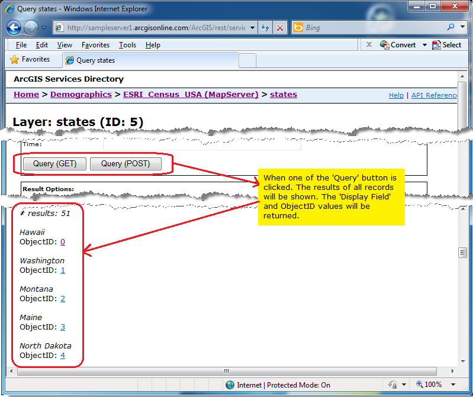Click the status bar security shield icon

click(x=392, y=385)
